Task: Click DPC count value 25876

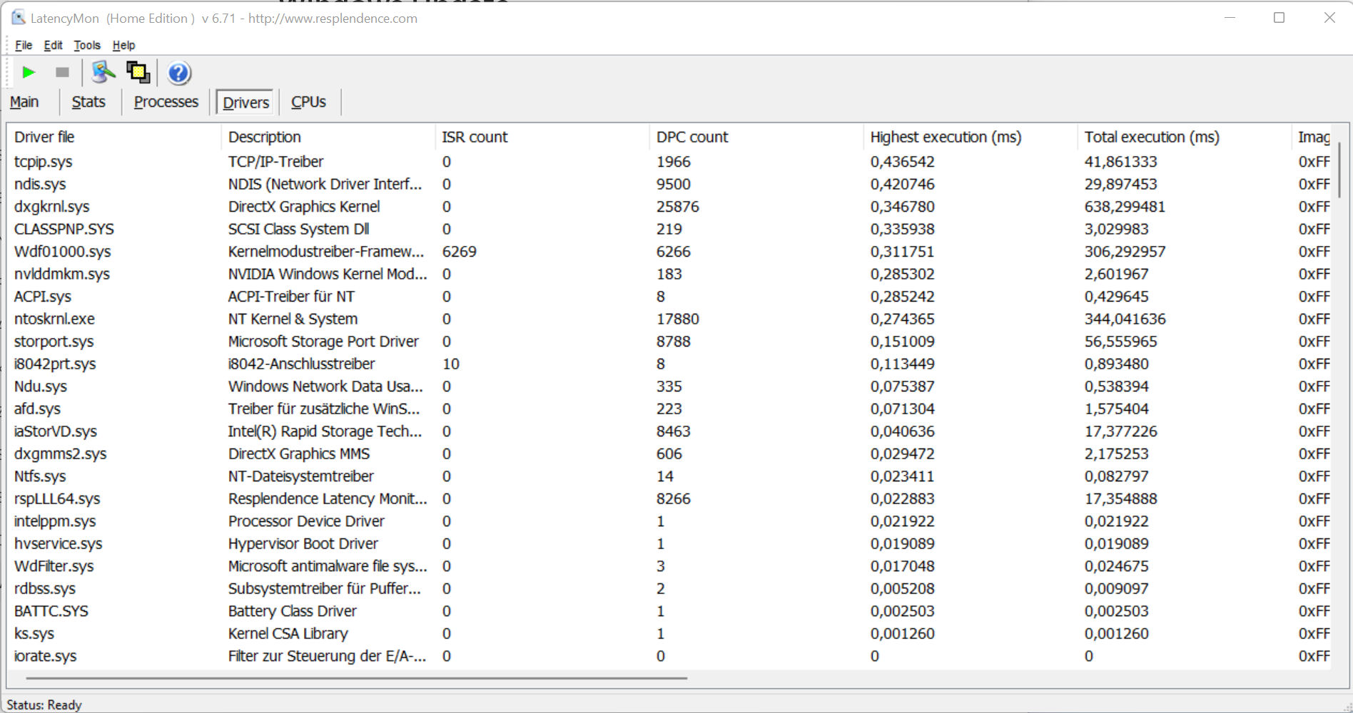Action: coord(678,207)
